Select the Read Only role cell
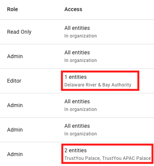The height and width of the screenshot is (166, 154). point(19,32)
